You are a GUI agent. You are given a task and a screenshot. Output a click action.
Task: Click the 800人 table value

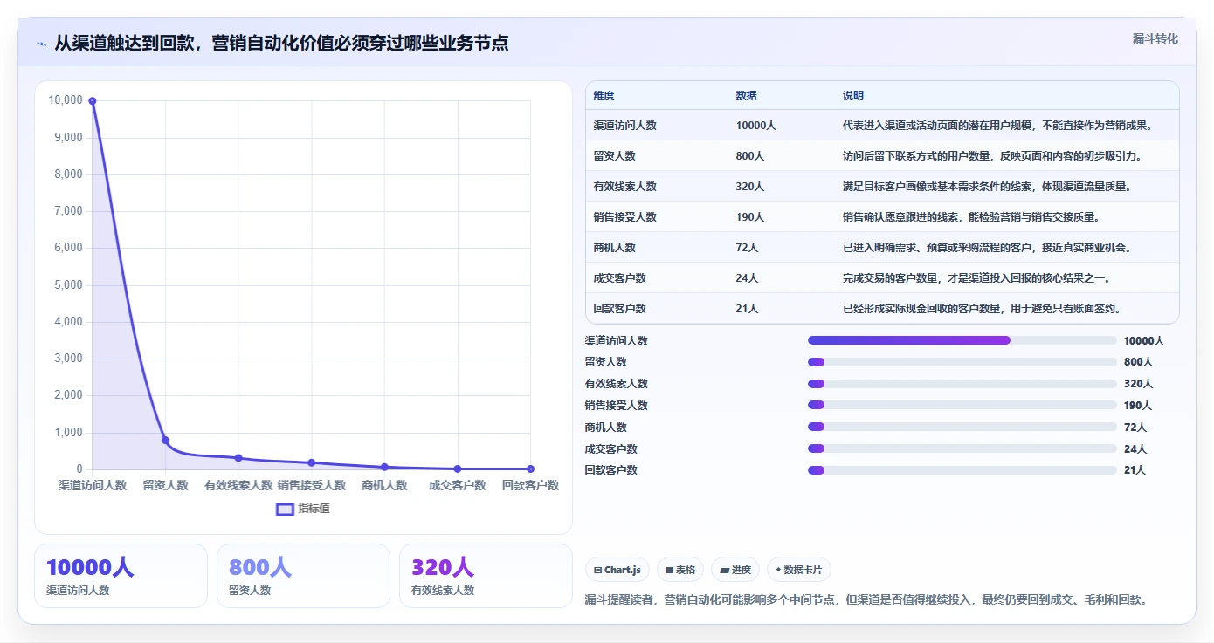coord(749,156)
